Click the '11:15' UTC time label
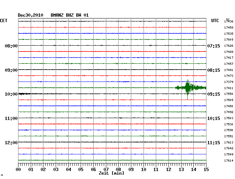 coord(214,142)
